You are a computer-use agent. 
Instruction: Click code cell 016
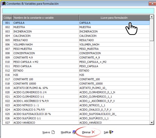tap(8, 75)
